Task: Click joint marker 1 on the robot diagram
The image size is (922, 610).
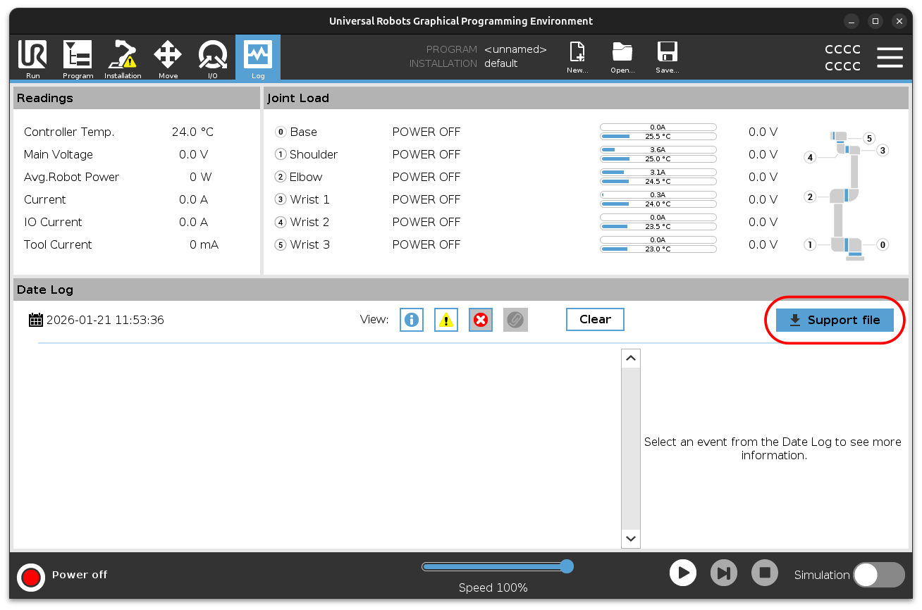Action: (811, 245)
